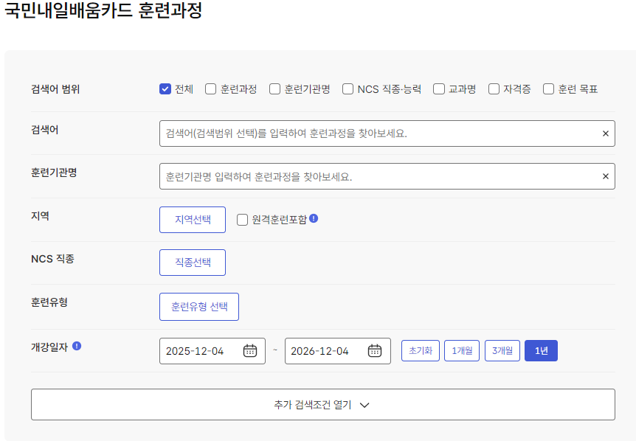Image resolution: width=636 pixels, height=441 pixels.
Task: Open calendar picker for start date 2025-12-04
Action: [250, 351]
